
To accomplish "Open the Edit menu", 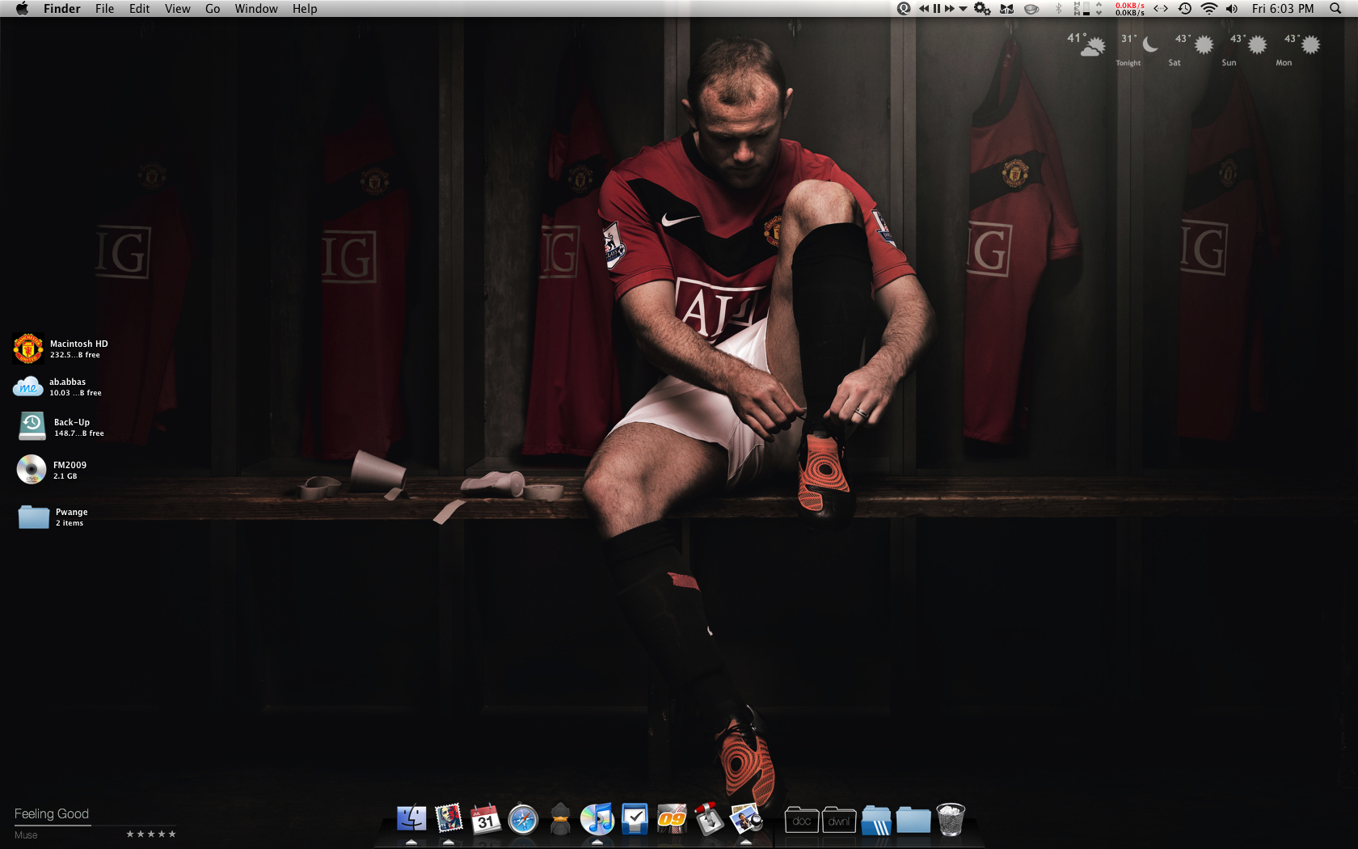I will pos(140,9).
